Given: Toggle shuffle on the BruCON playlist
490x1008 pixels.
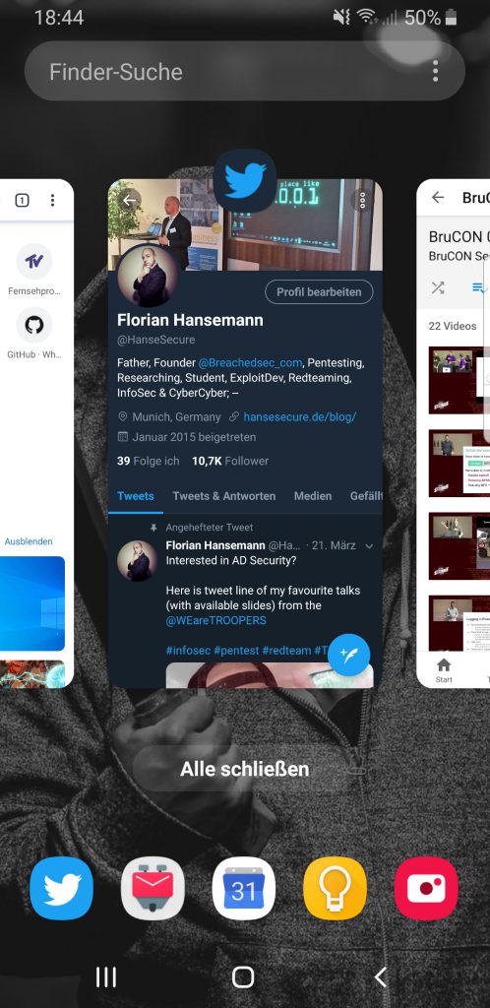Looking at the screenshot, I should point(438,287).
